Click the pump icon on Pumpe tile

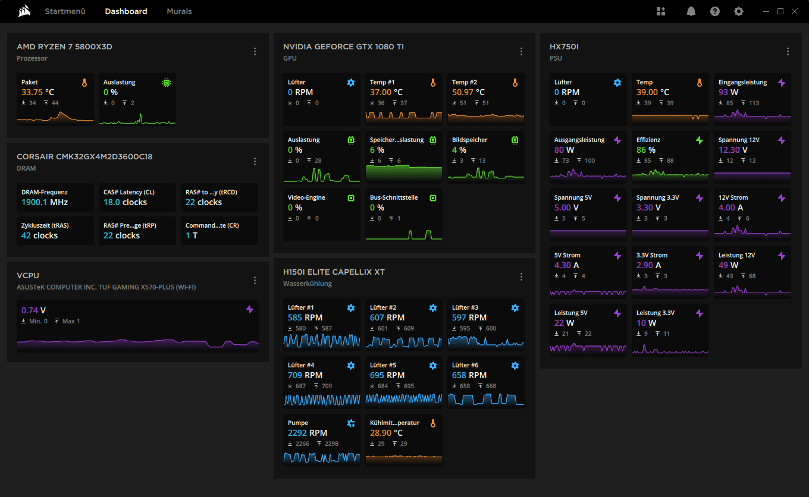pyautogui.click(x=351, y=423)
